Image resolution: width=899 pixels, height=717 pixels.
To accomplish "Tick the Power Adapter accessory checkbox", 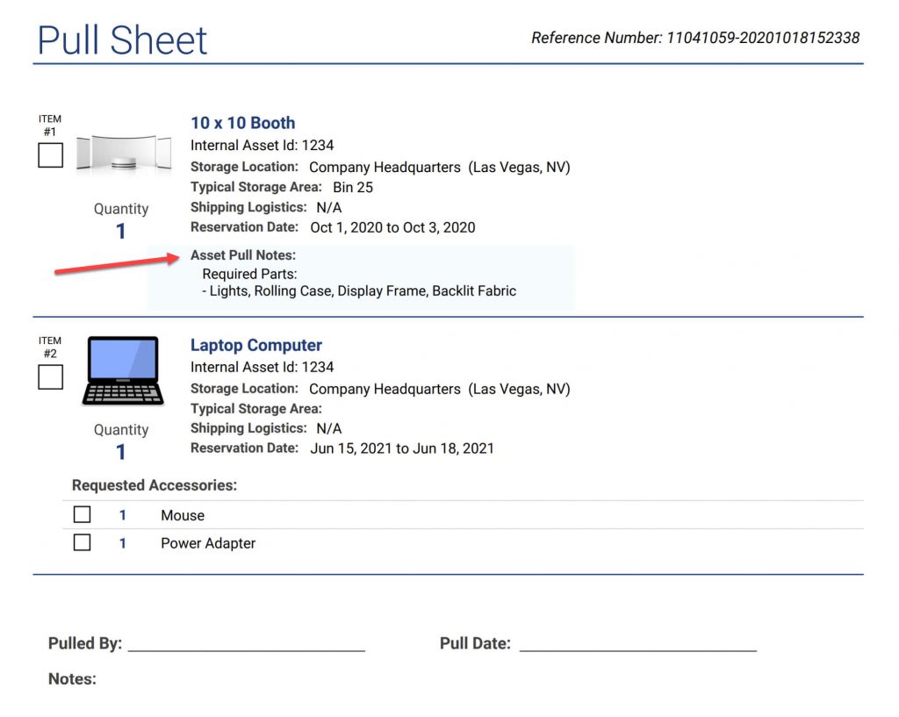I will pos(82,542).
